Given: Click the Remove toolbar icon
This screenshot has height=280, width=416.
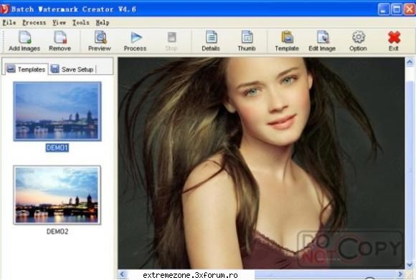Looking at the screenshot, I should pyautogui.click(x=60, y=41).
